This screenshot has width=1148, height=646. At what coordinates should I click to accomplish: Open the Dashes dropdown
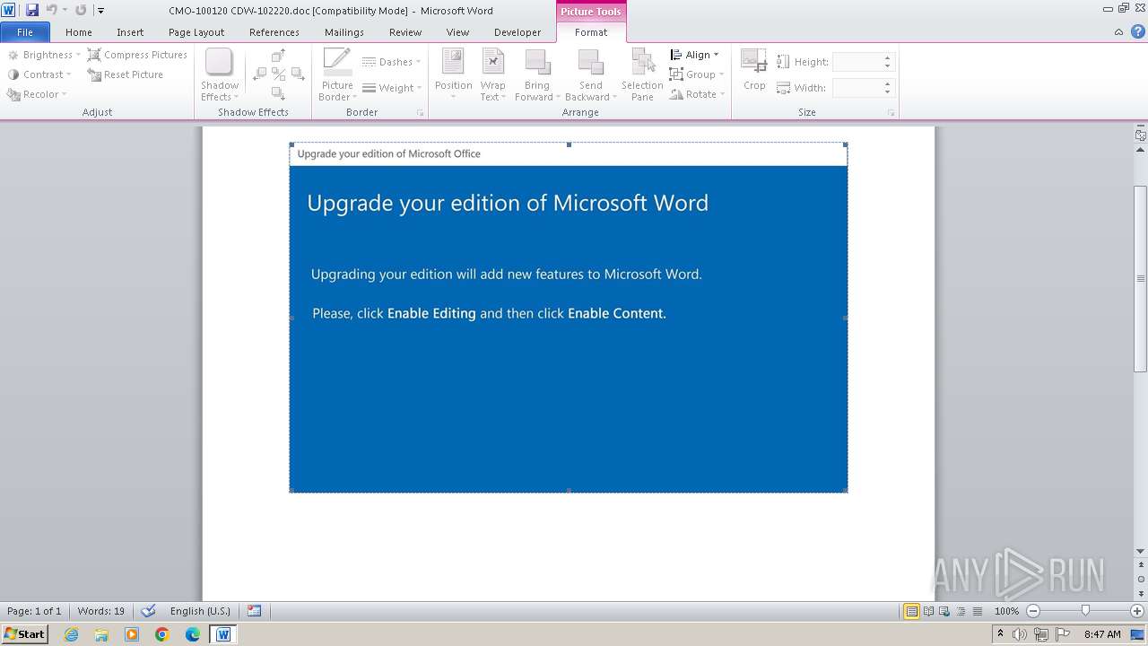click(x=391, y=62)
